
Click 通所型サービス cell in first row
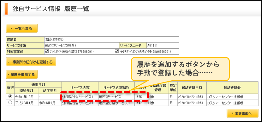(116, 97)
